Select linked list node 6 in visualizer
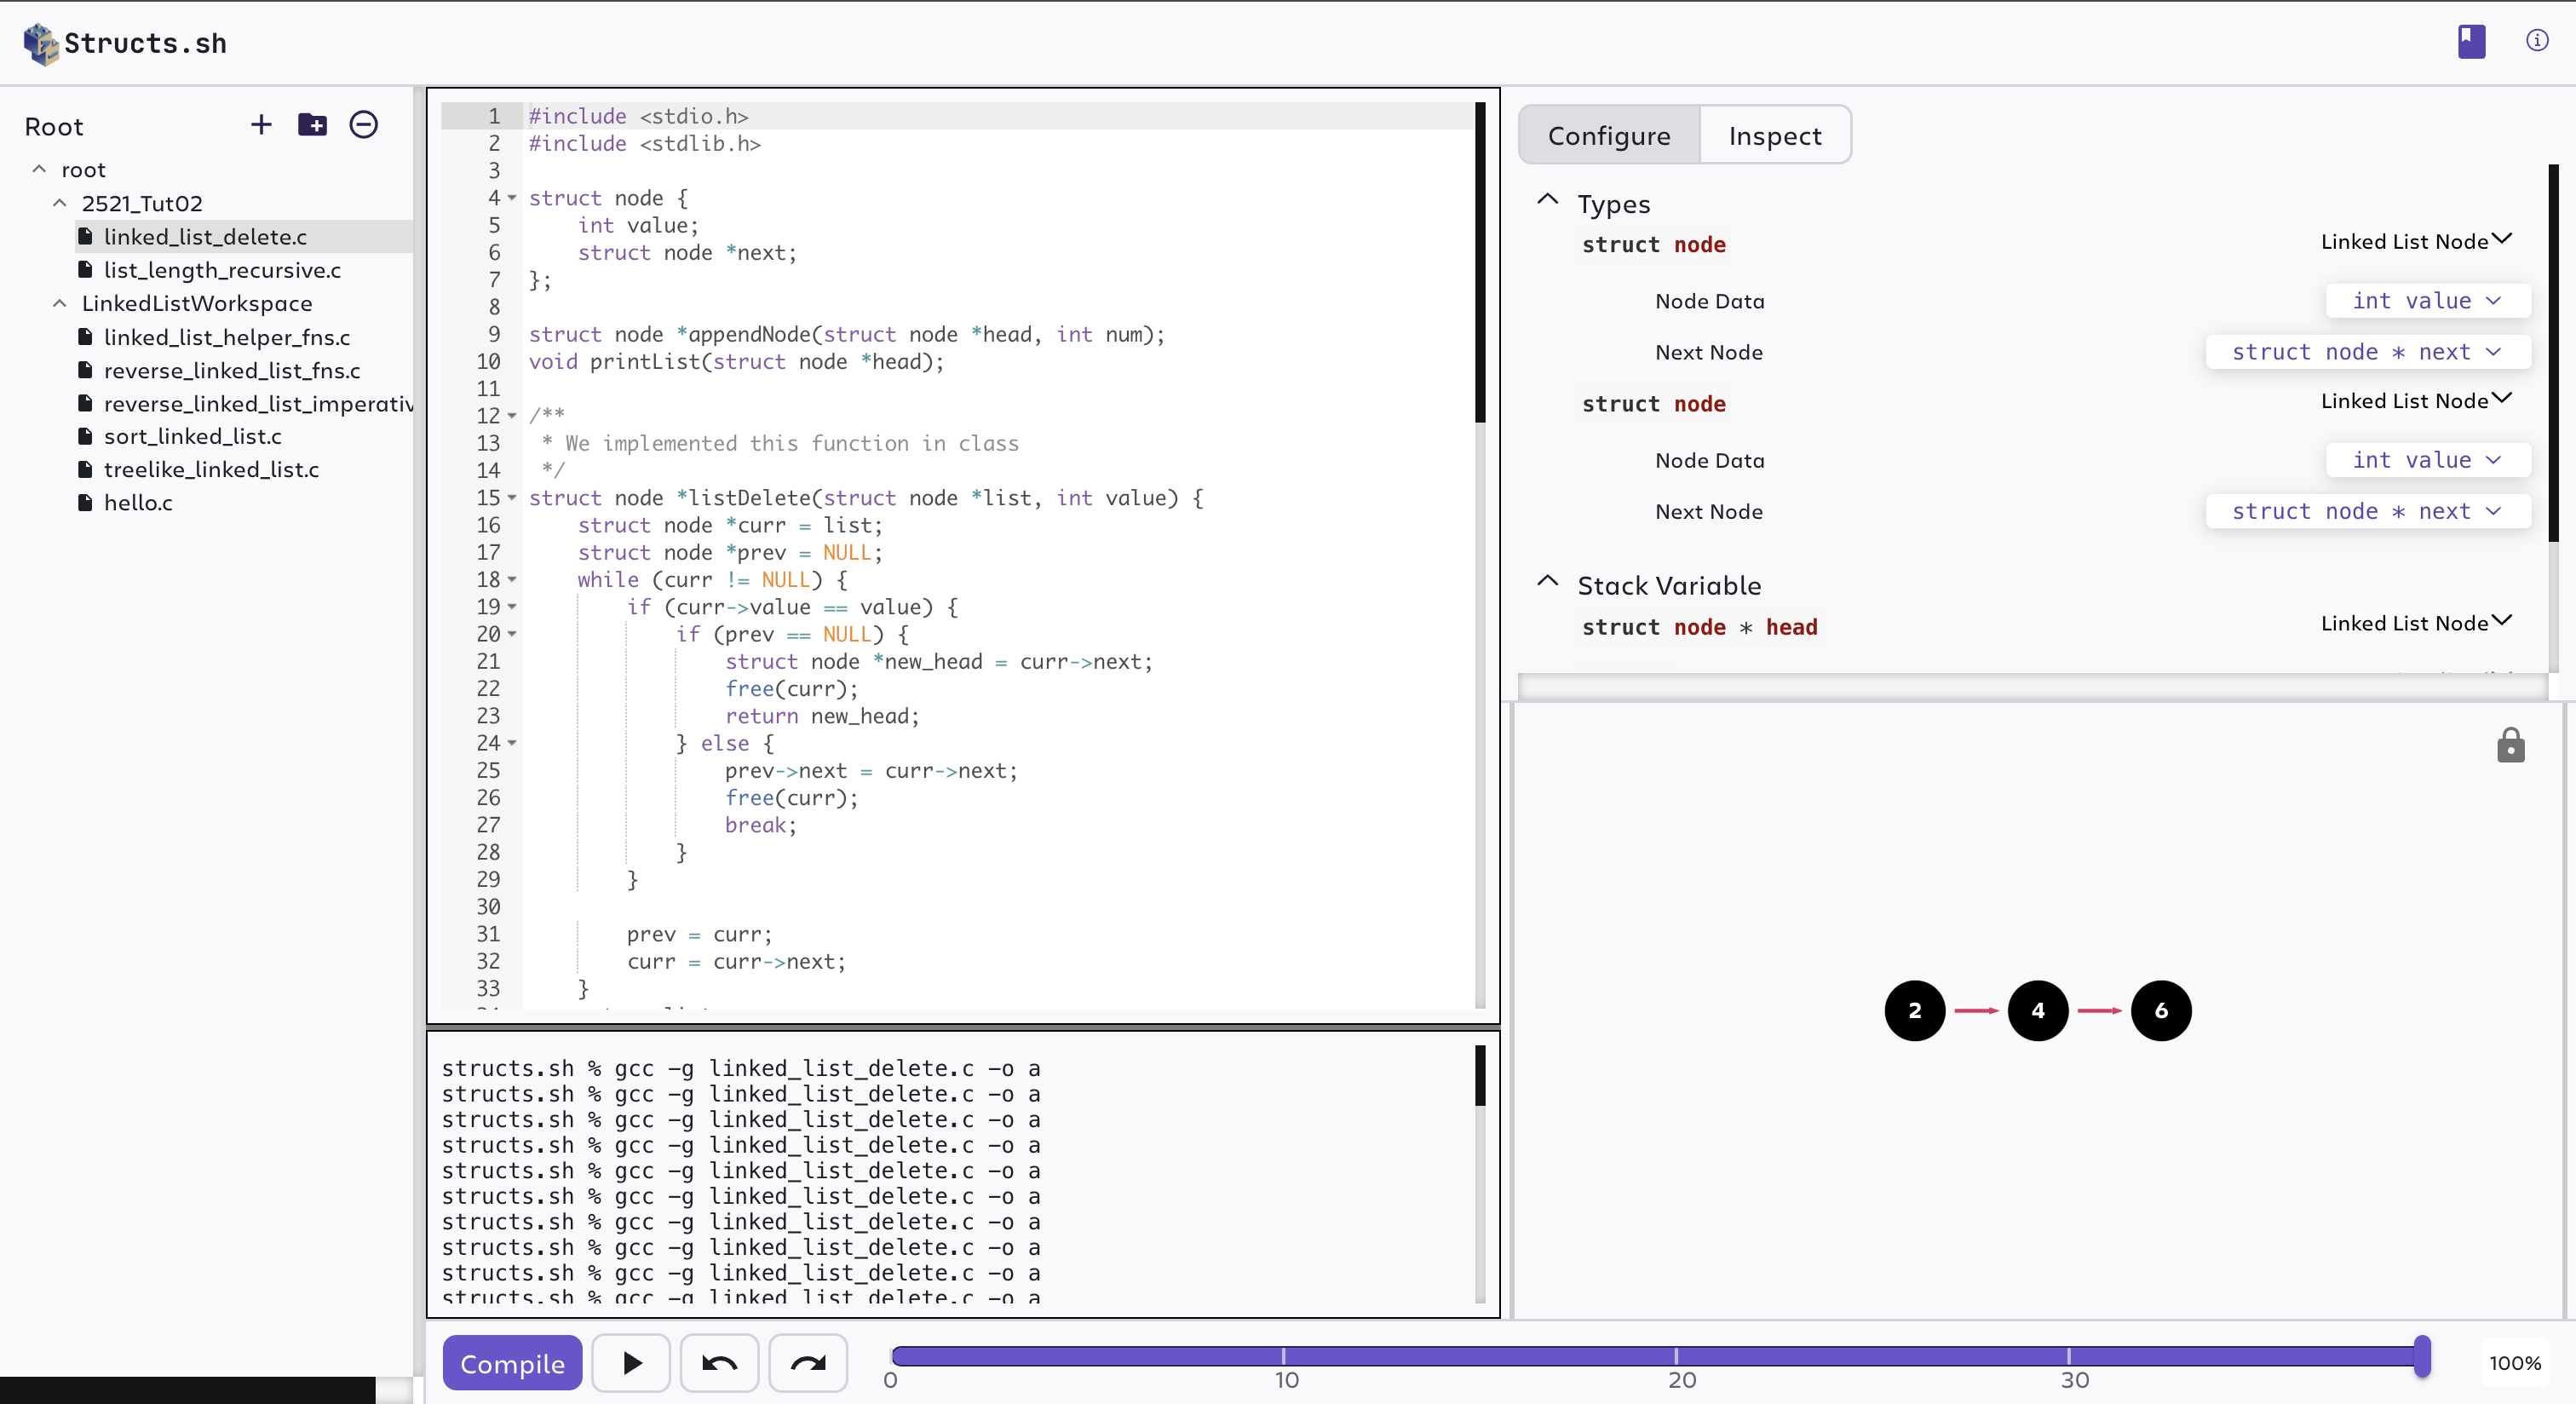This screenshot has height=1404, width=2576. coord(2160,1010)
